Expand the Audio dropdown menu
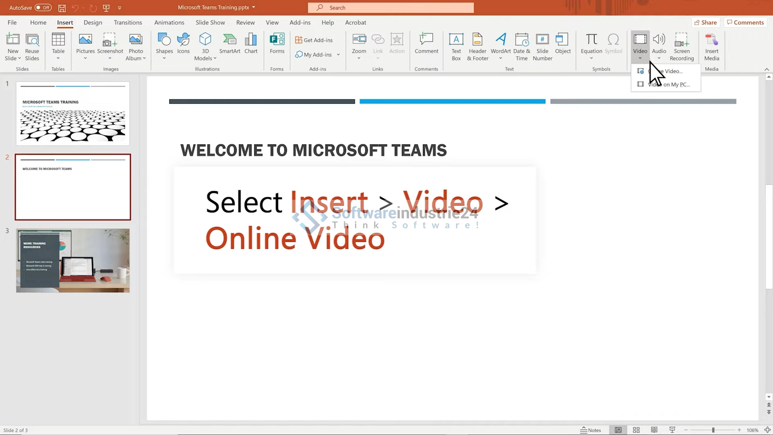Image resolution: width=773 pixels, height=435 pixels. point(659,58)
